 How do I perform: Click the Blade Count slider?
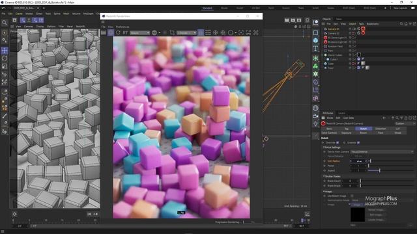(386, 181)
